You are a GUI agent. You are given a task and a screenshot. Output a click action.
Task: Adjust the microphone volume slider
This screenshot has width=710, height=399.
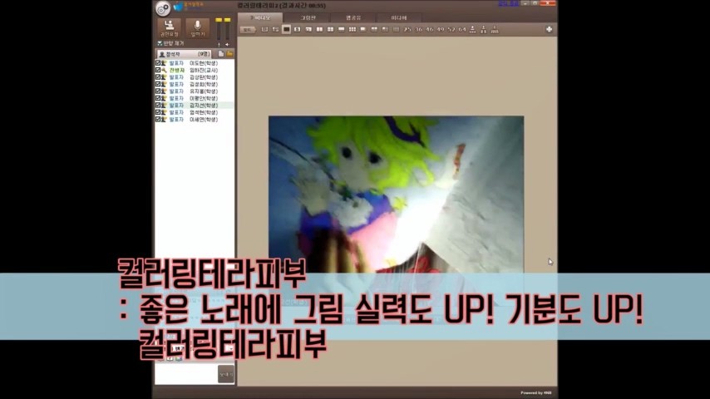click(x=219, y=29)
